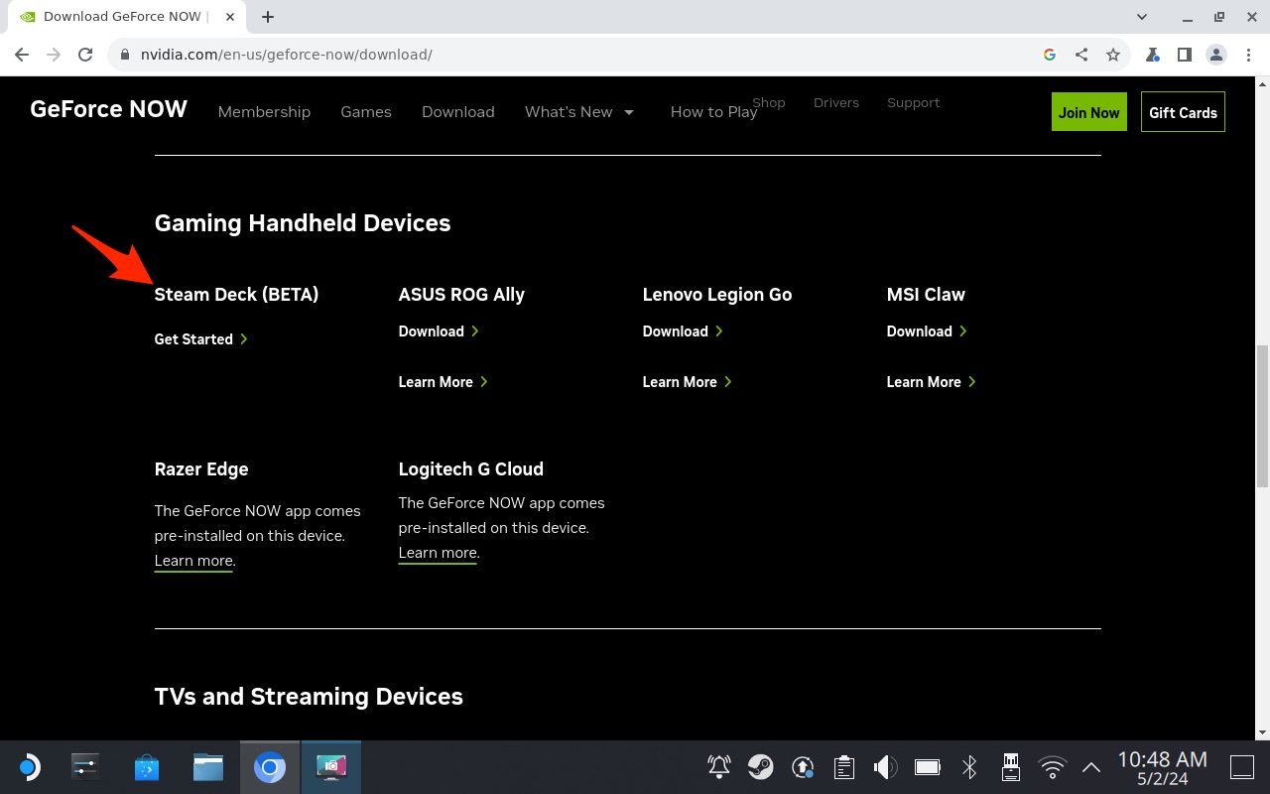Go back to the previous page
Viewport: 1270px width, 794px height.
click(x=22, y=55)
